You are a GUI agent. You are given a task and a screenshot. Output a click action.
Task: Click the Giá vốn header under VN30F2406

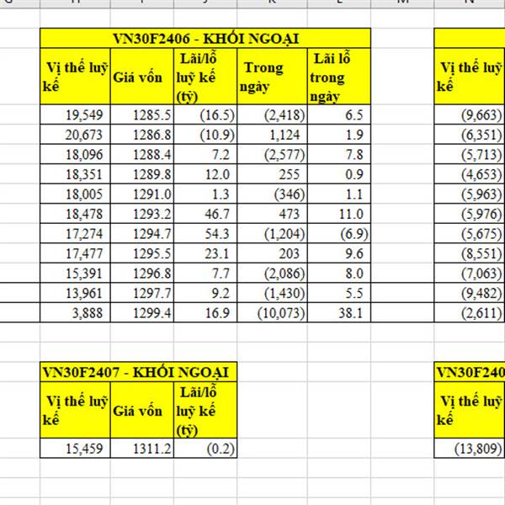(x=141, y=77)
